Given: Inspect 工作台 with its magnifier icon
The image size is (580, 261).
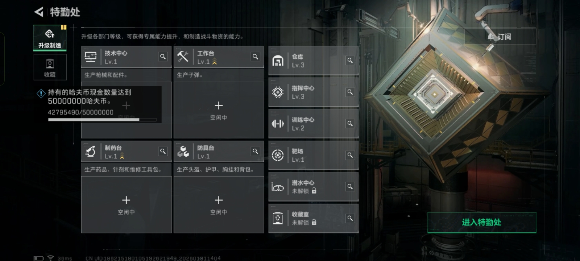Looking at the screenshot, I should click(x=256, y=57).
